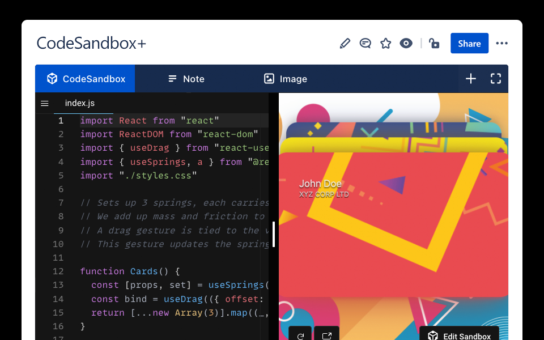This screenshot has width=544, height=340.
Task: Click the 'react-dom' import string
Action: pos(228,134)
